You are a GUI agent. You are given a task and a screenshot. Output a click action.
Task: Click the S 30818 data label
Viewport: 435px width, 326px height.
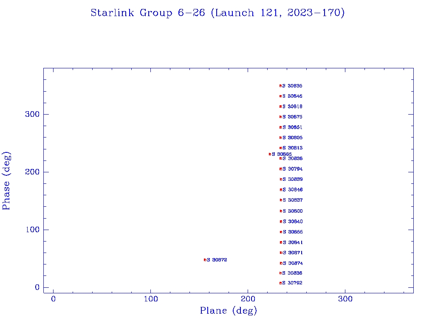tap(292, 107)
